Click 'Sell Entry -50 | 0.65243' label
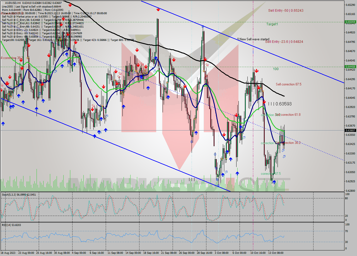357x256 pixels. [x=286, y=11]
